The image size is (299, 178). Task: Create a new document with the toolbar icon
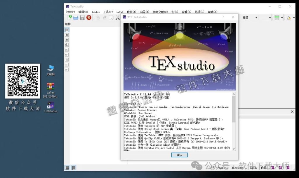(70, 17)
